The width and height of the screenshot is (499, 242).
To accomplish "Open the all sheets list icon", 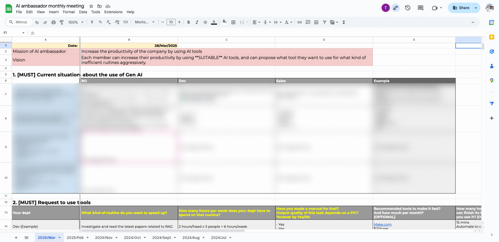I will pyautogui.click(x=26, y=237).
